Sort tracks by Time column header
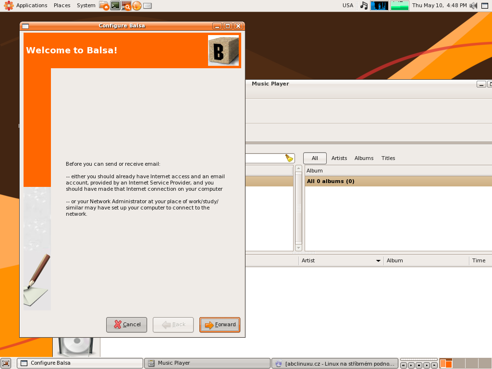The height and width of the screenshot is (369, 492). (x=480, y=260)
